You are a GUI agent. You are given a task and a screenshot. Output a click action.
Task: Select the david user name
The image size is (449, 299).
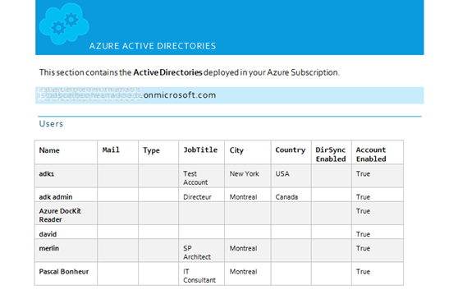pos(48,234)
